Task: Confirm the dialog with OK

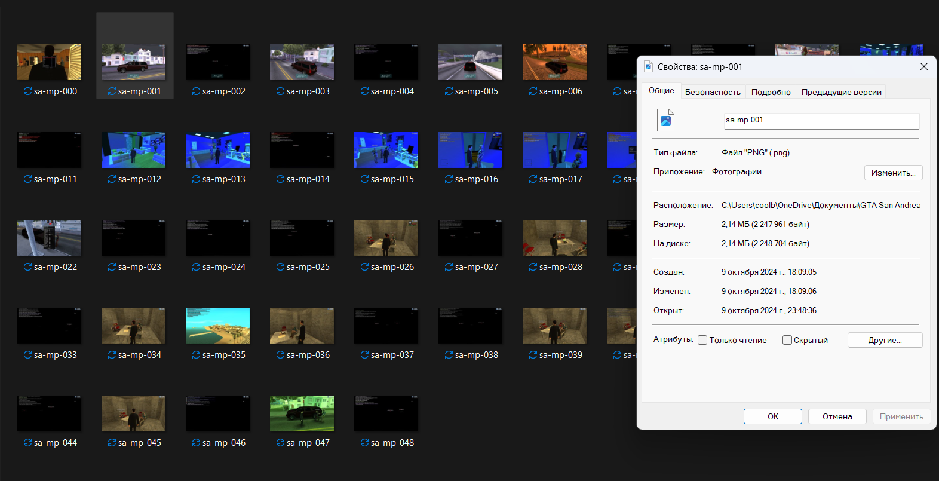Action: [x=772, y=416]
